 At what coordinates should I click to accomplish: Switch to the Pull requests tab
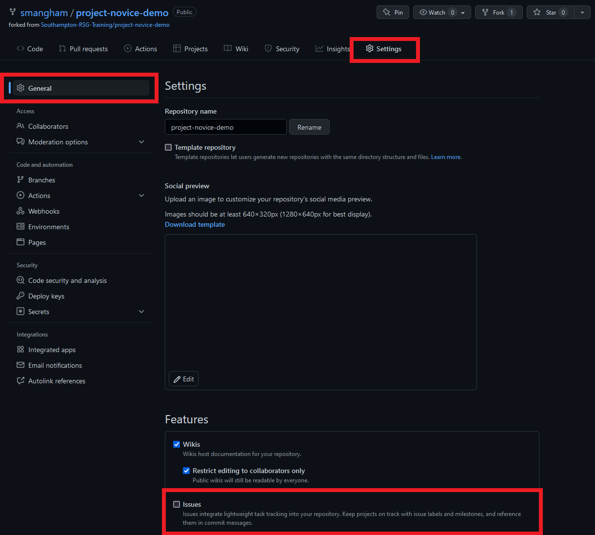coord(83,49)
